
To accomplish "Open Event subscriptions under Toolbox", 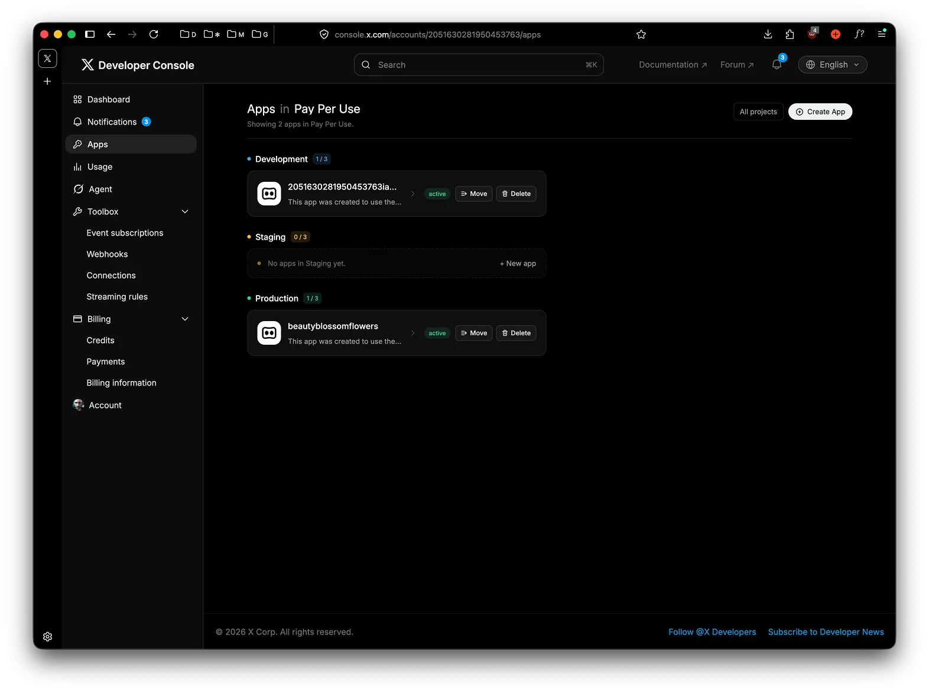I will click(125, 233).
